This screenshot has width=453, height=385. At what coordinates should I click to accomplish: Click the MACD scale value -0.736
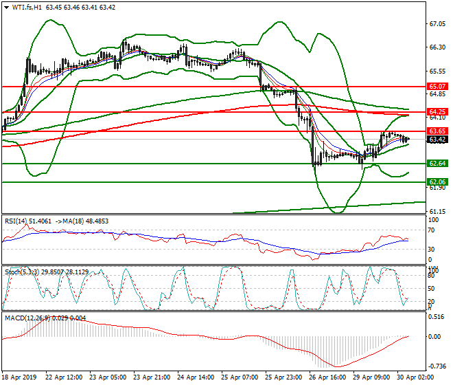coord(436,366)
